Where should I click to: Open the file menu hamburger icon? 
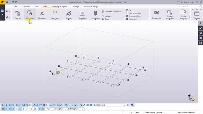[x=2, y=10]
